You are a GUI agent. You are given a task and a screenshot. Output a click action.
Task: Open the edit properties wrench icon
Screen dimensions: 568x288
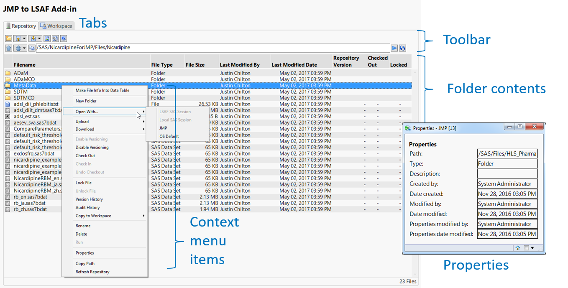(x=55, y=38)
